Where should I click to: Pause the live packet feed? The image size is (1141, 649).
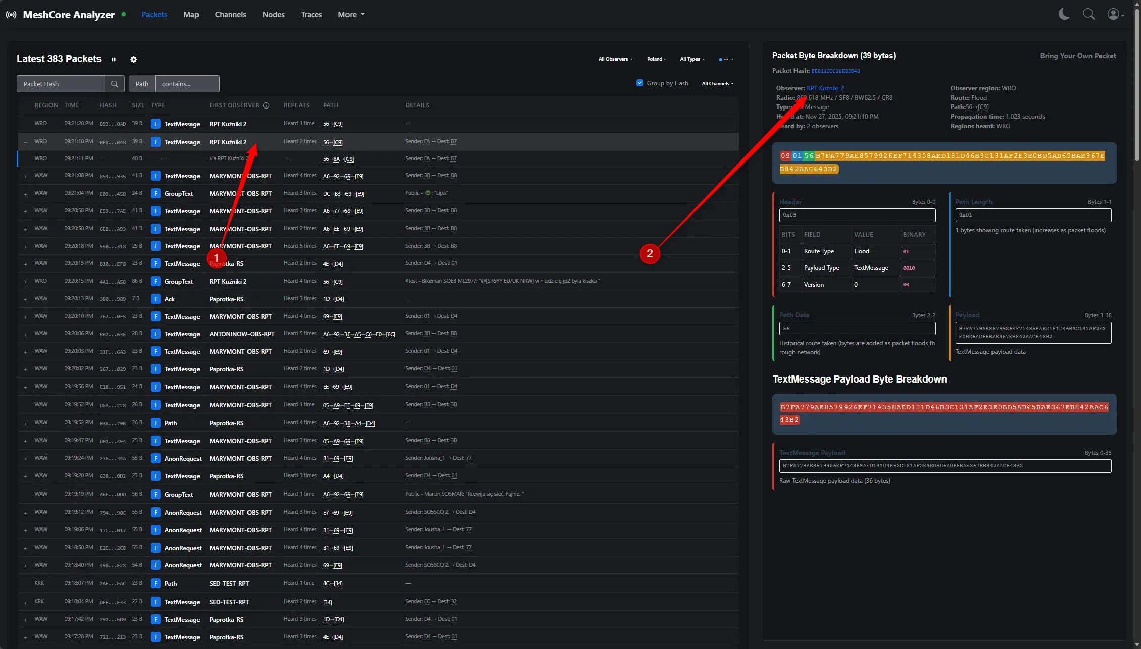(x=114, y=60)
